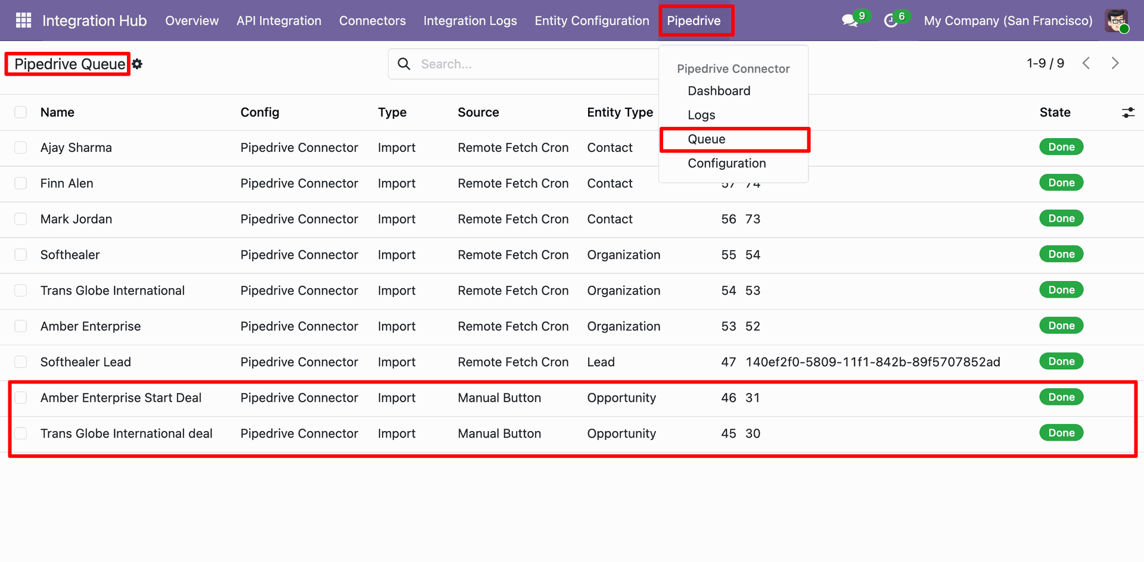Go to next page arrow

coord(1115,63)
